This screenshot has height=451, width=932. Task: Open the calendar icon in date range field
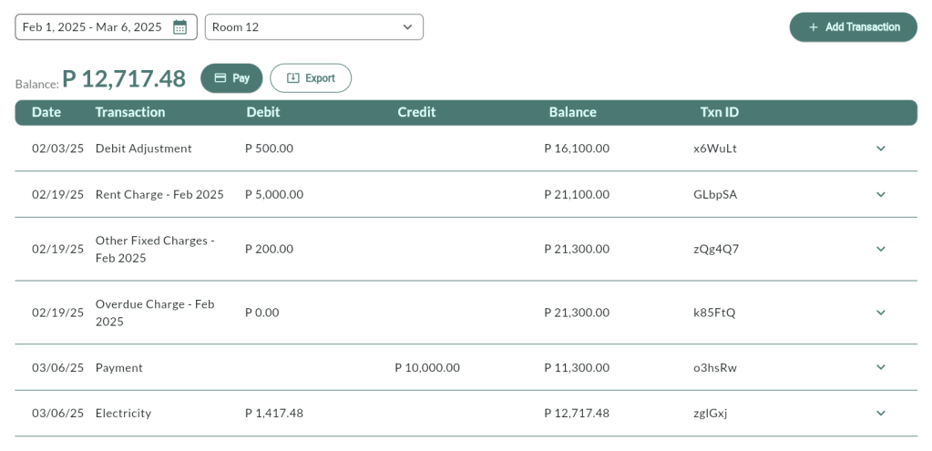pyautogui.click(x=179, y=27)
